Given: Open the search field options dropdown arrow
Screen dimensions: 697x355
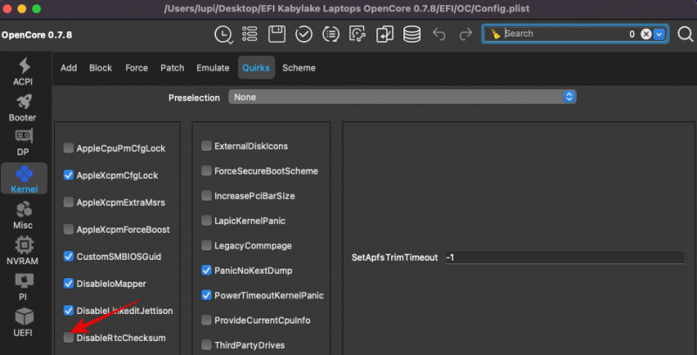Looking at the screenshot, I should (x=660, y=34).
